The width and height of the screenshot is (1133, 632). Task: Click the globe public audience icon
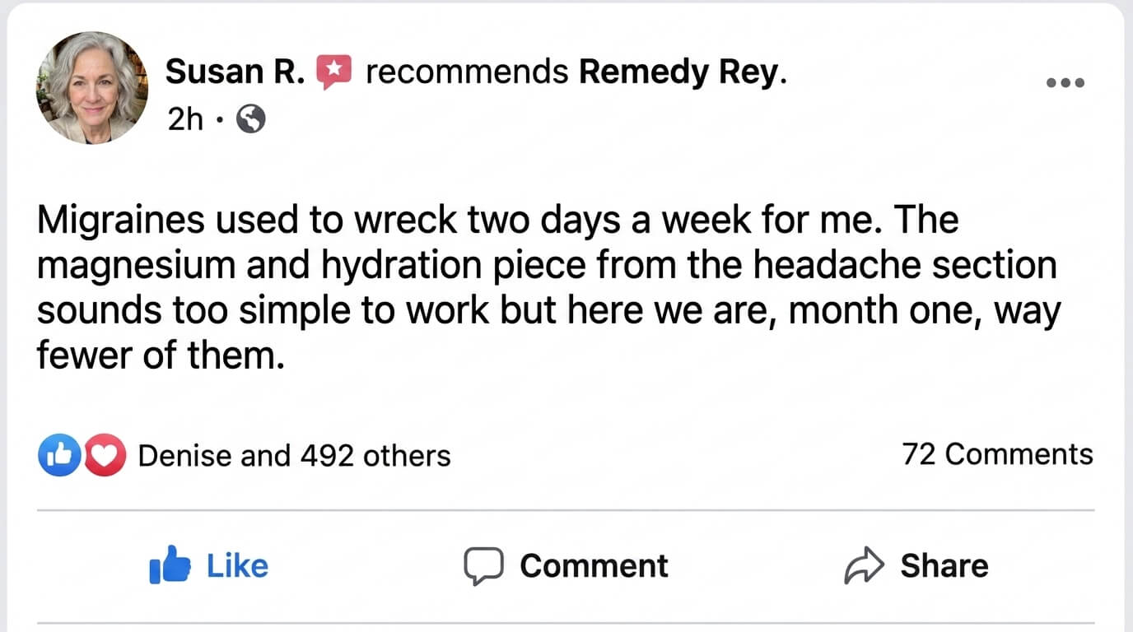click(251, 121)
